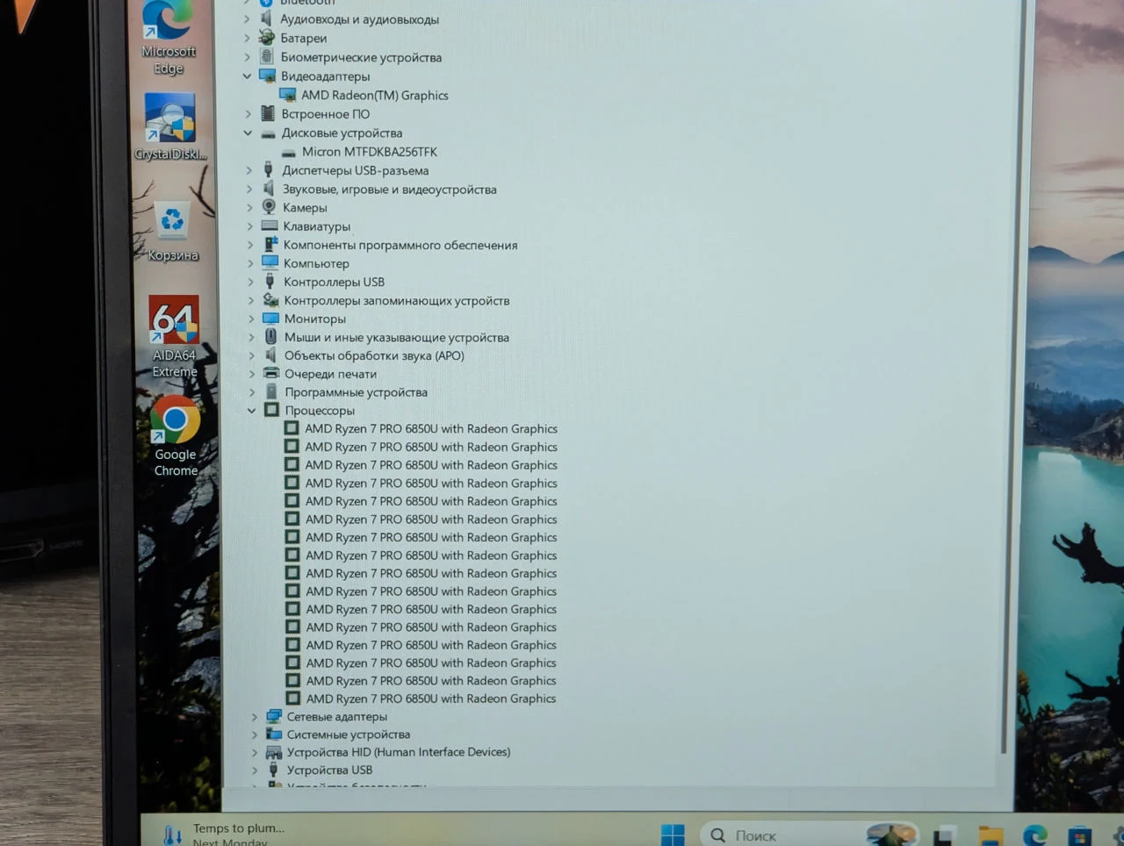Click the webcam icon beside Камеры
The width and height of the screenshot is (1124, 846).
point(270,207)
